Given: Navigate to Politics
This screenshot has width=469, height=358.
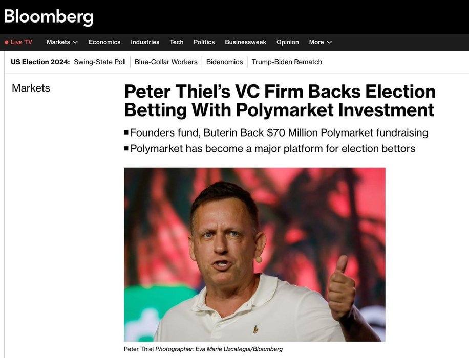Looking at the screenshot, I should pos(204,42).
